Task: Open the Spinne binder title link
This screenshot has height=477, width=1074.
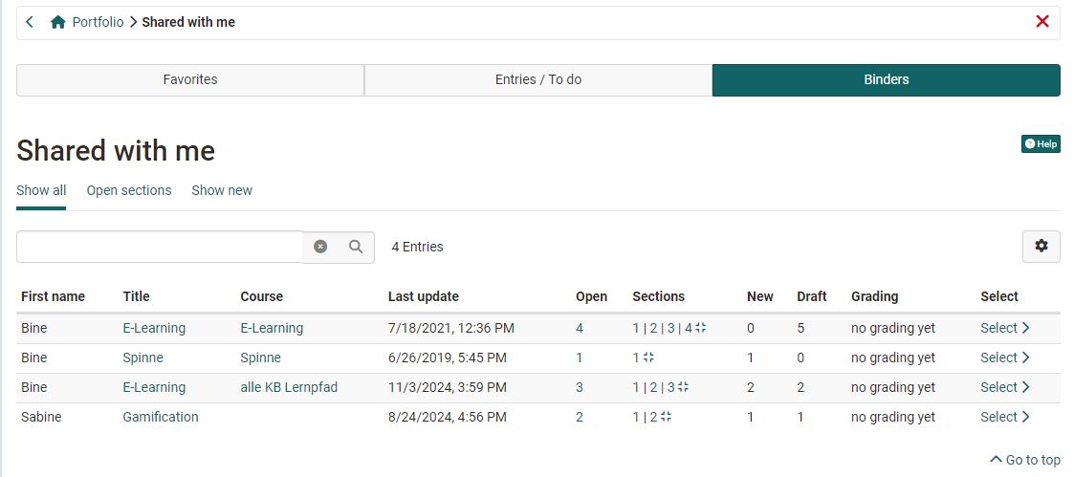Action: click(x=142, y=358)
